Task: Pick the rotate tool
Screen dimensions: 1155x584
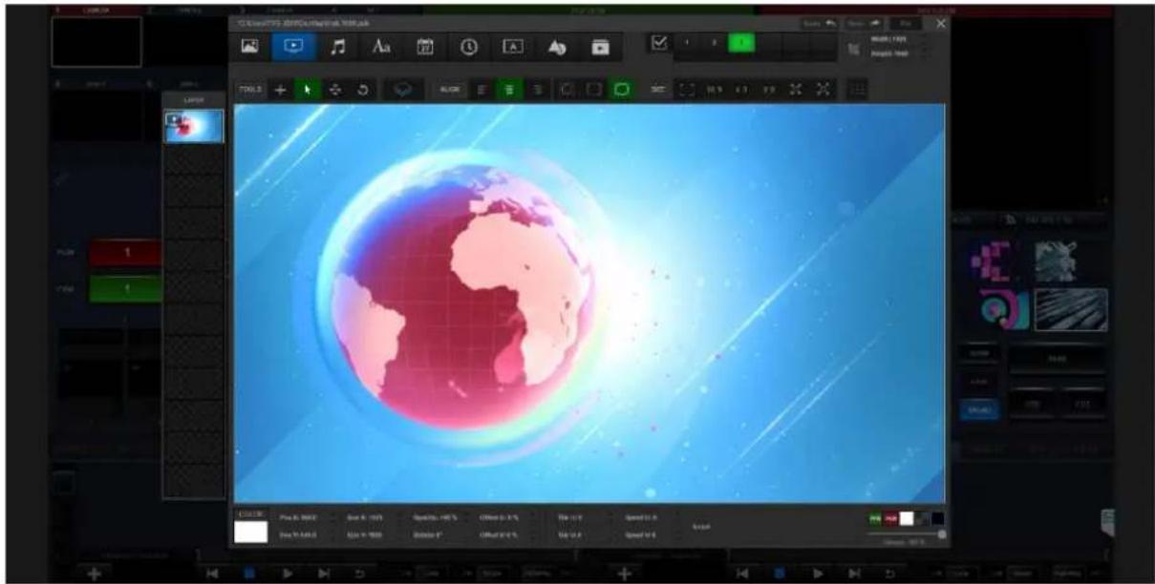Action: [x=363, y=89]
